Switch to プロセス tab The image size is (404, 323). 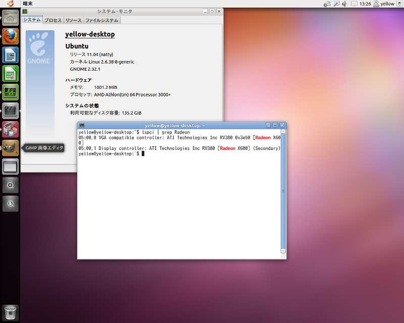(x=53, y=20)
